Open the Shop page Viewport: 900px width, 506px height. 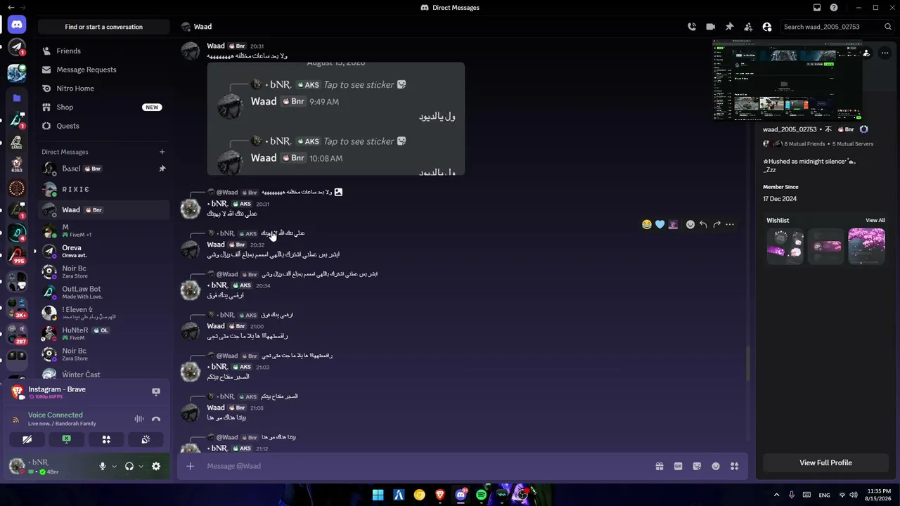(104, 107)
